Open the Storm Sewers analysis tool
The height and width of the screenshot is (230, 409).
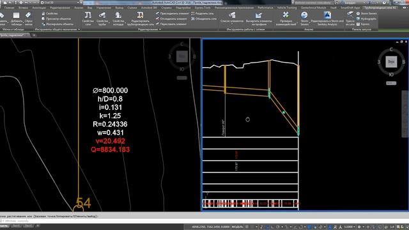click(x=304, y=19)
